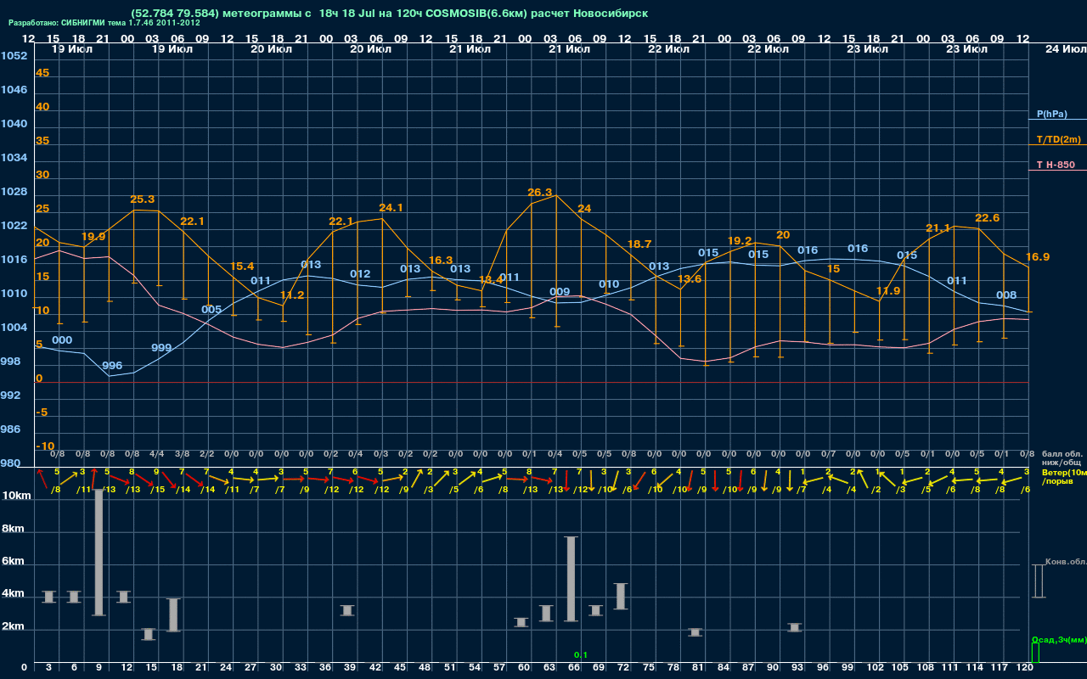This screenshot has width=1087, height=679.
Task: Click the P(hPa) legend label
Action: pos(1052,114)
